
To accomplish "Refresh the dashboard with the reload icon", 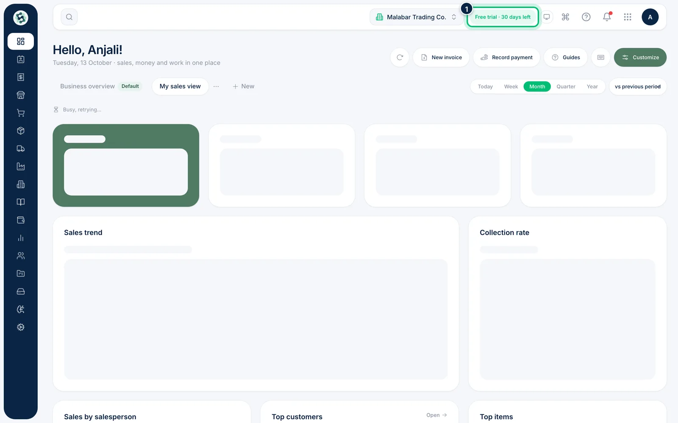I will pyautogui.click(x=400, y=58).
